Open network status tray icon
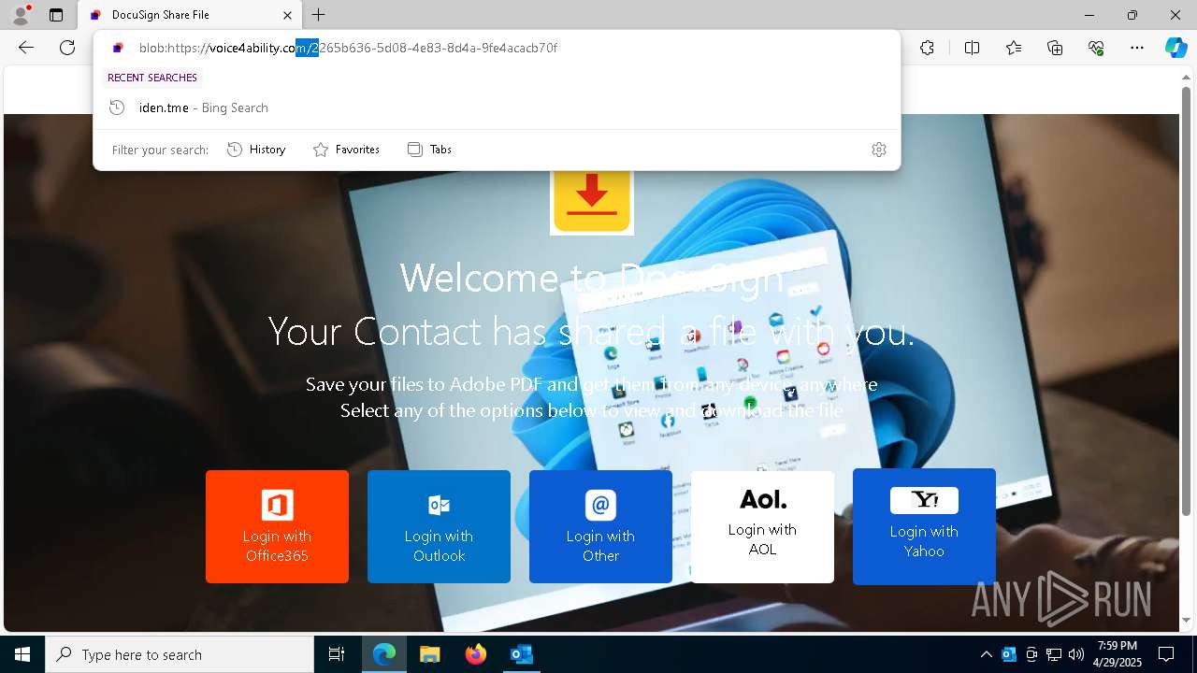The image size is (1197, 673). 1054,654
